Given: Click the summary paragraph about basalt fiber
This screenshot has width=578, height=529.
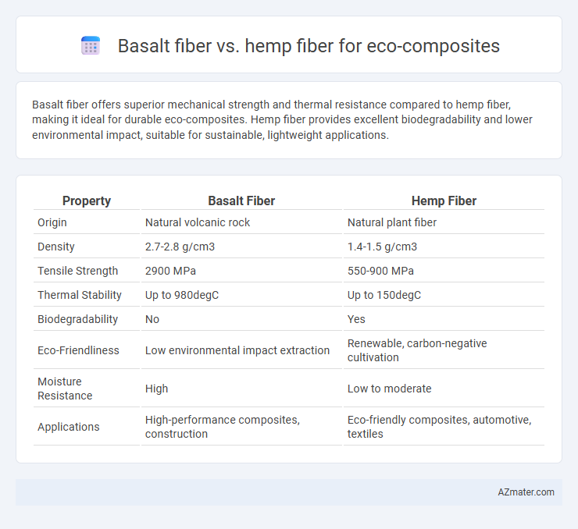Looking at the screenshot, I should (x=283, y=119).
